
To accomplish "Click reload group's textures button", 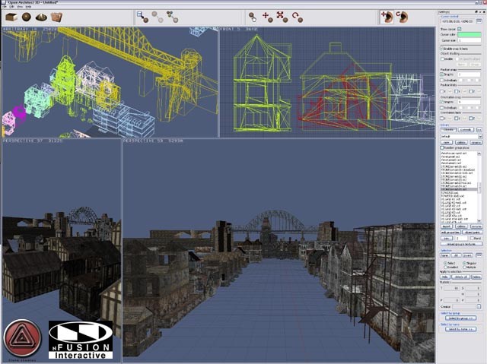I will (461, 244).
